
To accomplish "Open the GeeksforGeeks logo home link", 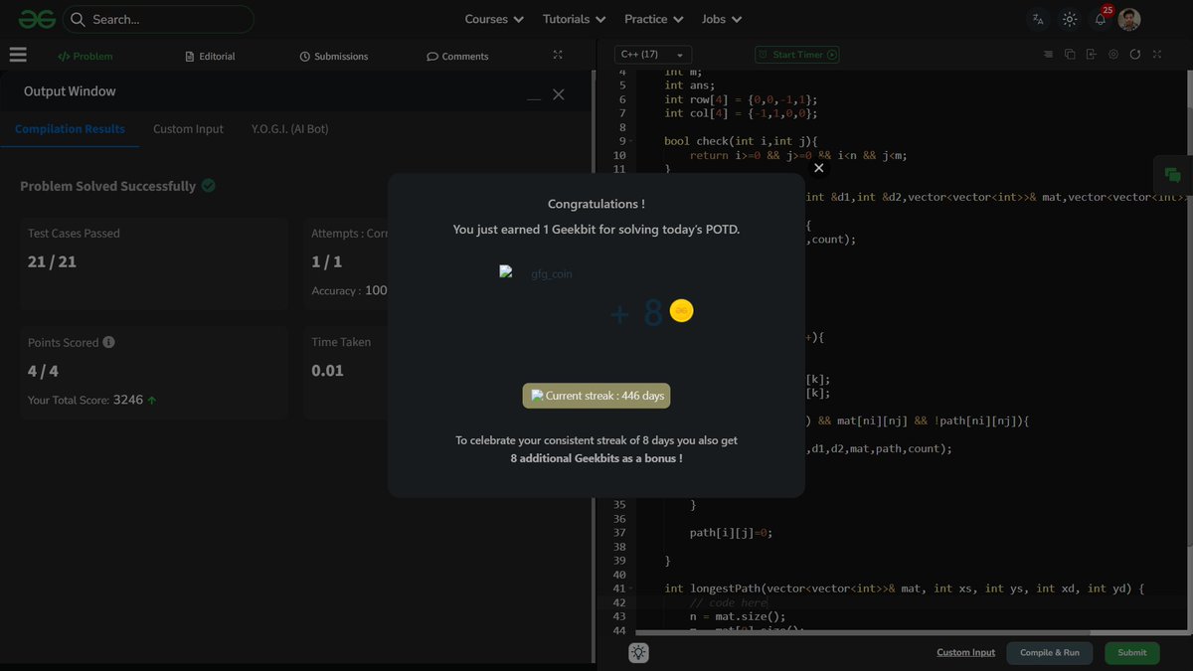I will click(x=37, y=19).
